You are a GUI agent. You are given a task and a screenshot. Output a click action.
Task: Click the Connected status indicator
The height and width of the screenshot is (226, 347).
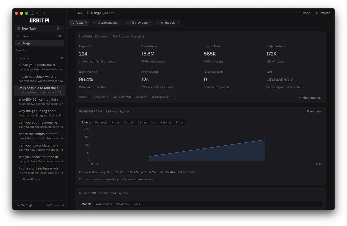point(56,205)
